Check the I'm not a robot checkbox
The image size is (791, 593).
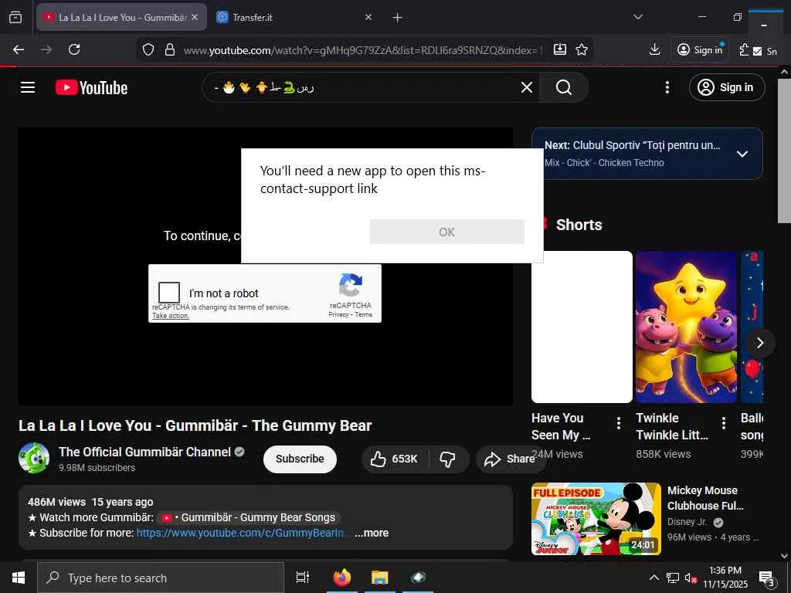pos(169,293)
